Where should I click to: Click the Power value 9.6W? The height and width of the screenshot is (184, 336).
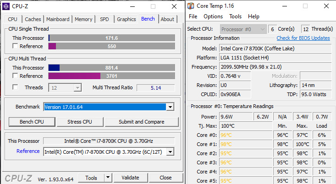point(236,117)
